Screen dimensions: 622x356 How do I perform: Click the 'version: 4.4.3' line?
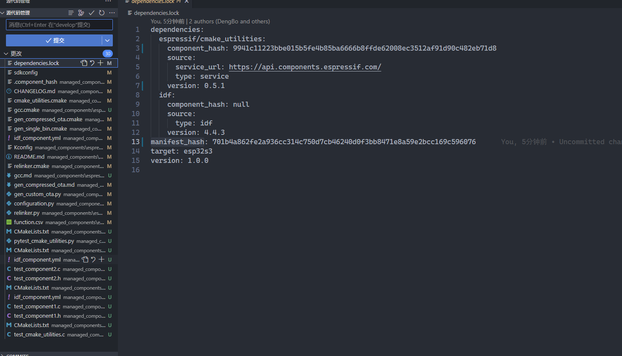[x=196, y=132]
